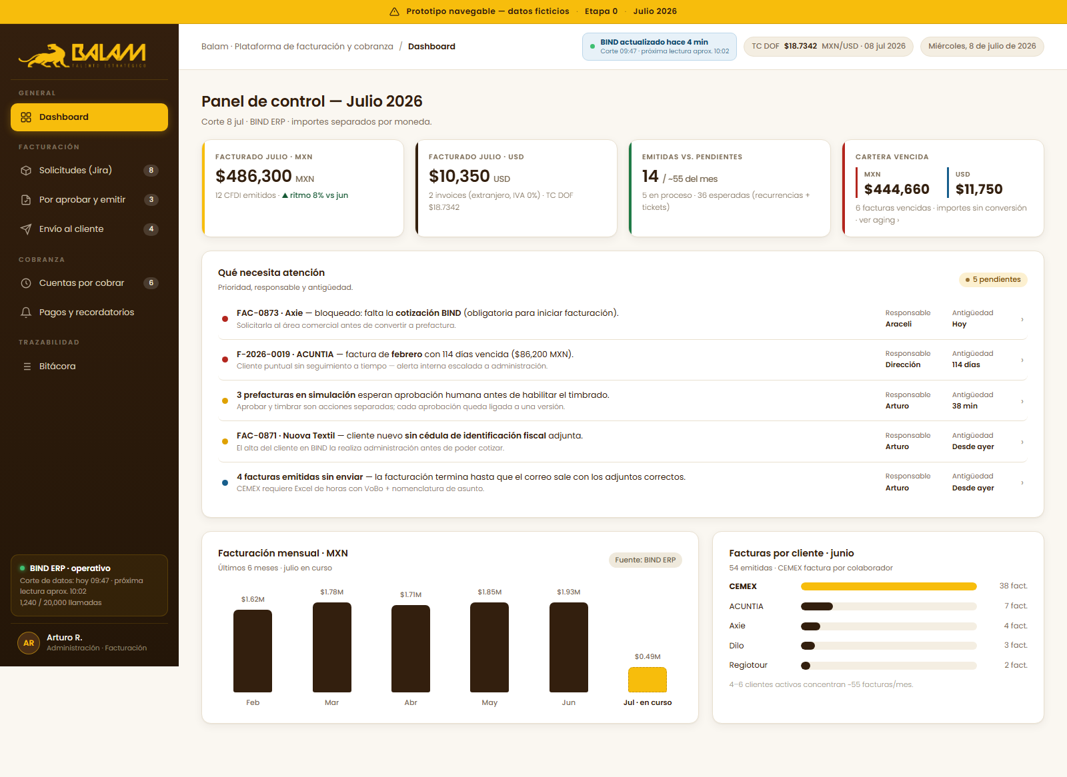Screen dimensions: 1067x777
Task: Expand the F-2026-0019 ACUNTIA row chevron
Action: pos(1022,360)
